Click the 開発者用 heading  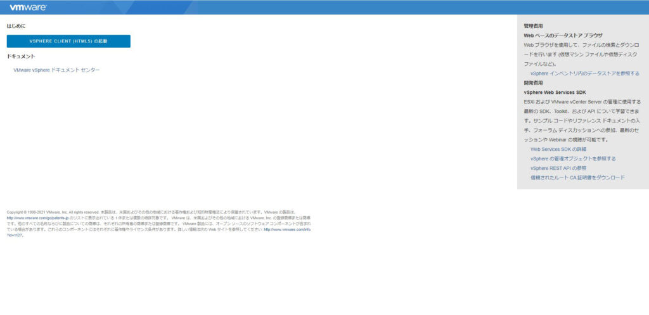tap(533, 83)
